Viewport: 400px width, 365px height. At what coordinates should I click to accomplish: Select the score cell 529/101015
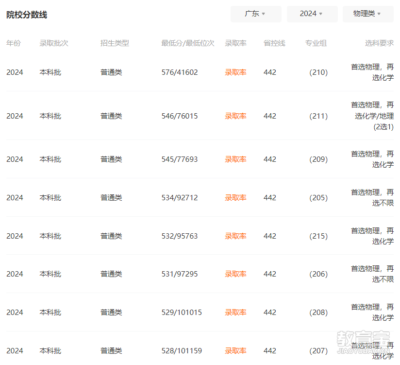(182, 313)
